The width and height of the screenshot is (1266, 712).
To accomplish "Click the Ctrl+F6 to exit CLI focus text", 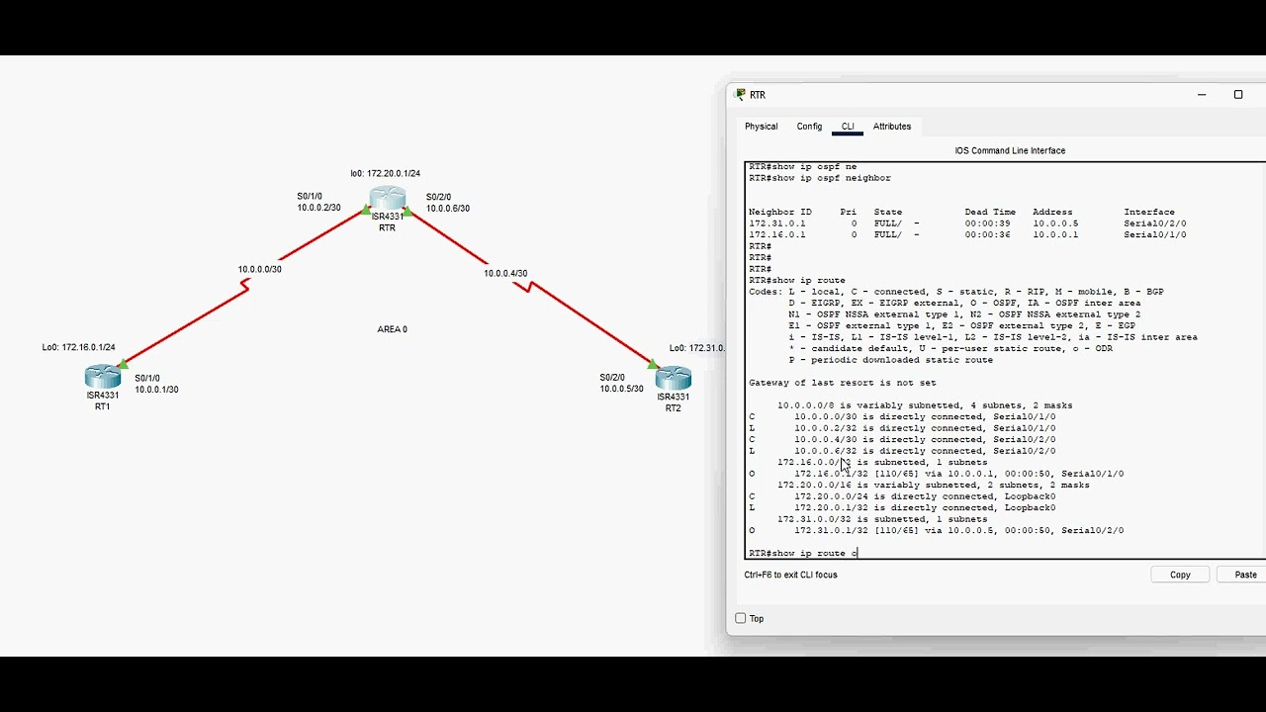I will (x=791, y=575).
